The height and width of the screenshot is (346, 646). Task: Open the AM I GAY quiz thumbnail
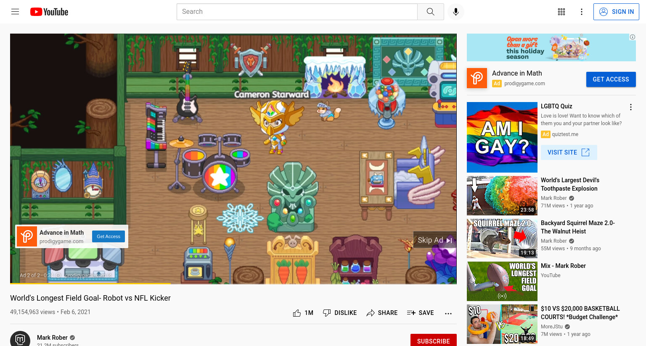coord(502,137)
